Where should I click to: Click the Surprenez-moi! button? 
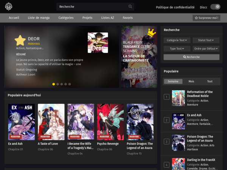(x=207, y=18)
